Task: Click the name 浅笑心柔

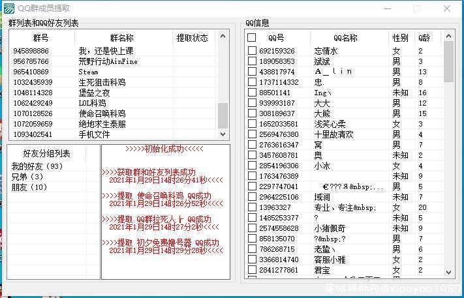Action: [330, 124]
